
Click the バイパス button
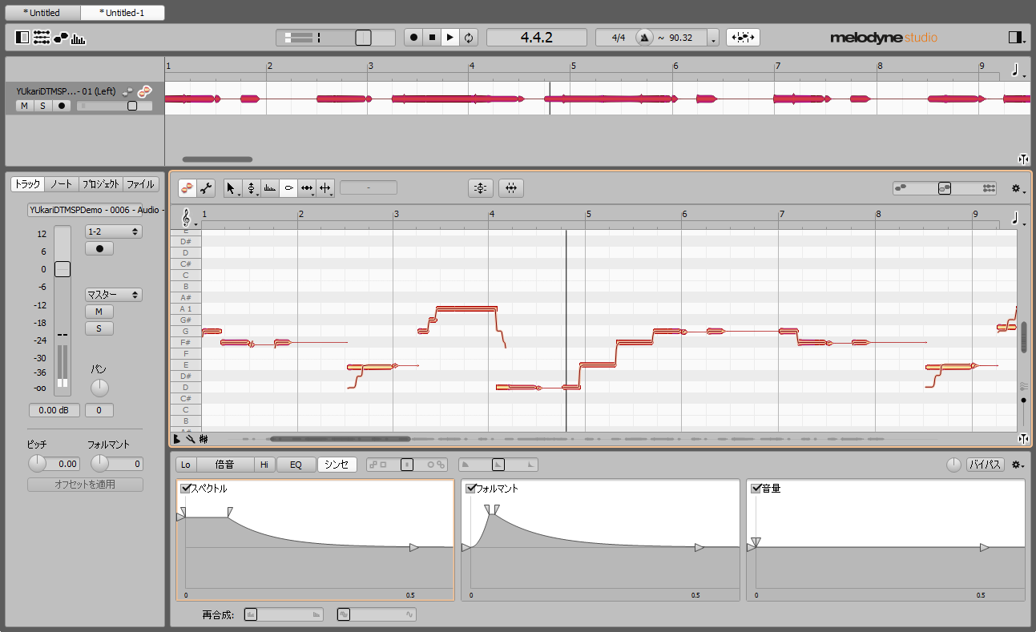[985, 465]
